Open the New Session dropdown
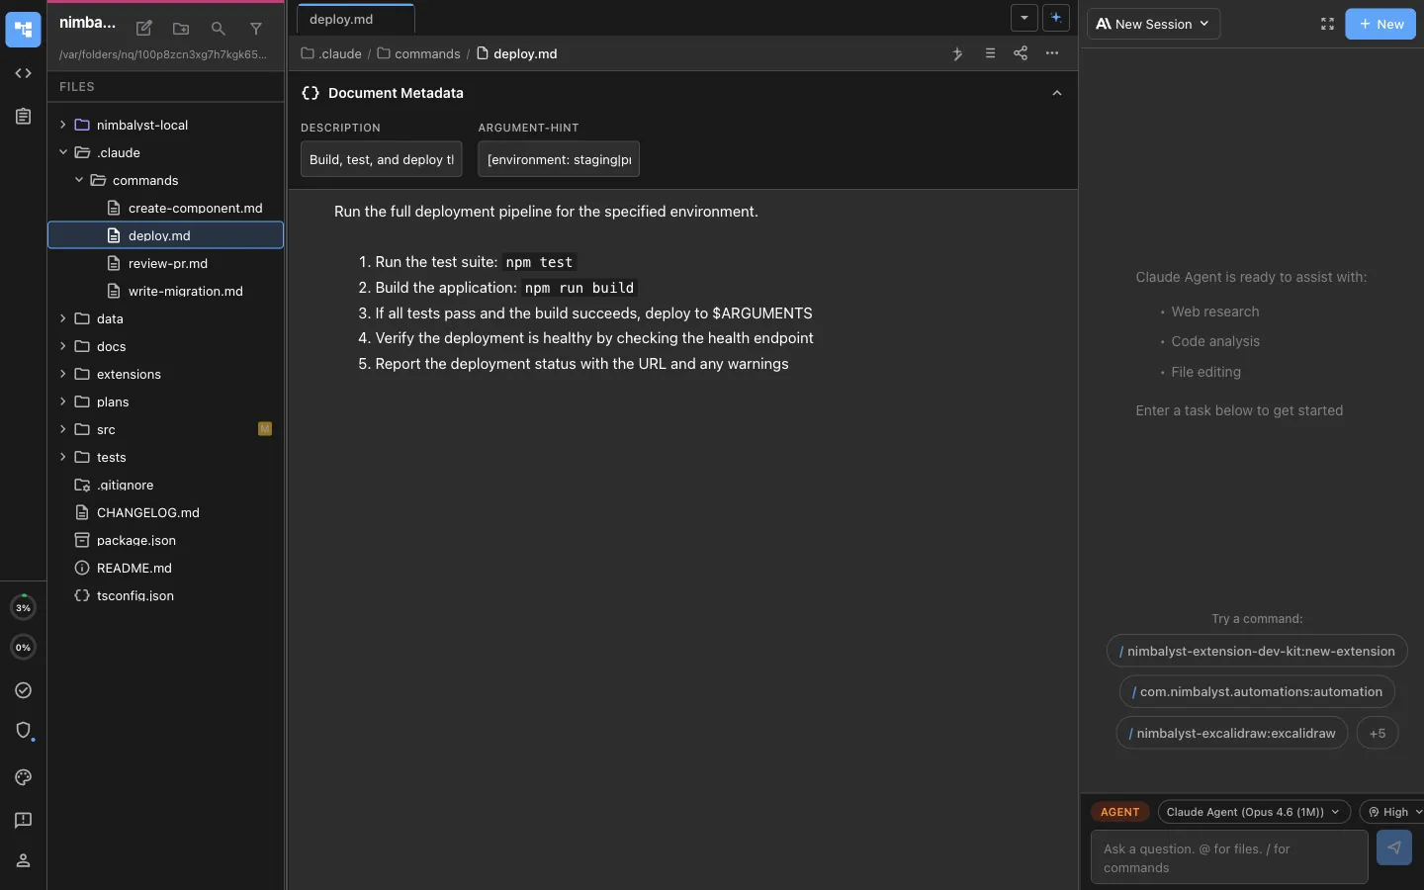 pos(1153,24)
